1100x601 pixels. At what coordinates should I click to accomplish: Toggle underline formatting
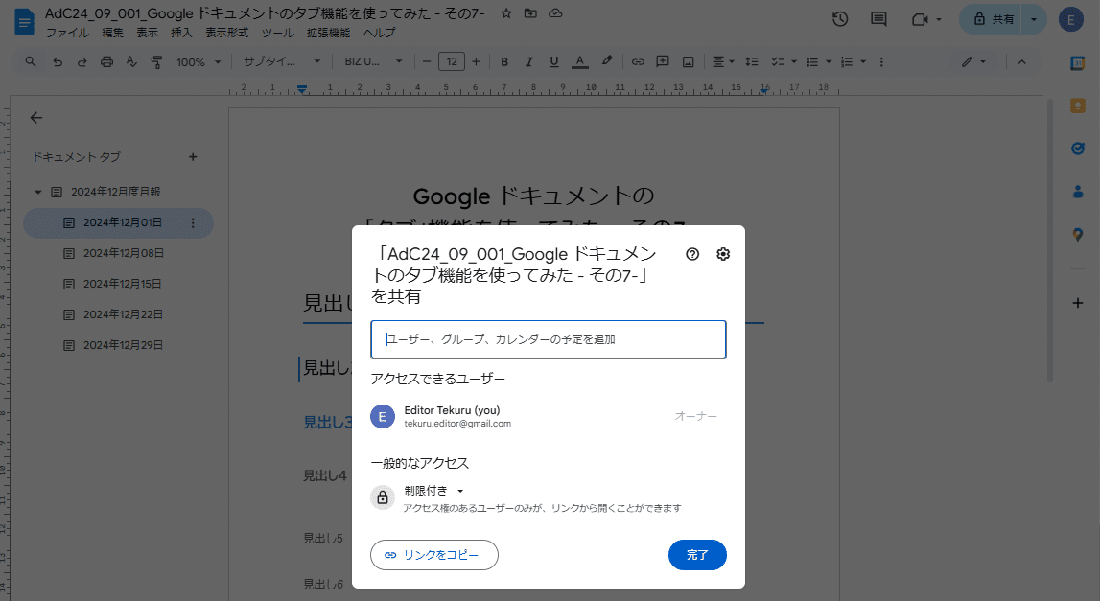pos(554,61)
